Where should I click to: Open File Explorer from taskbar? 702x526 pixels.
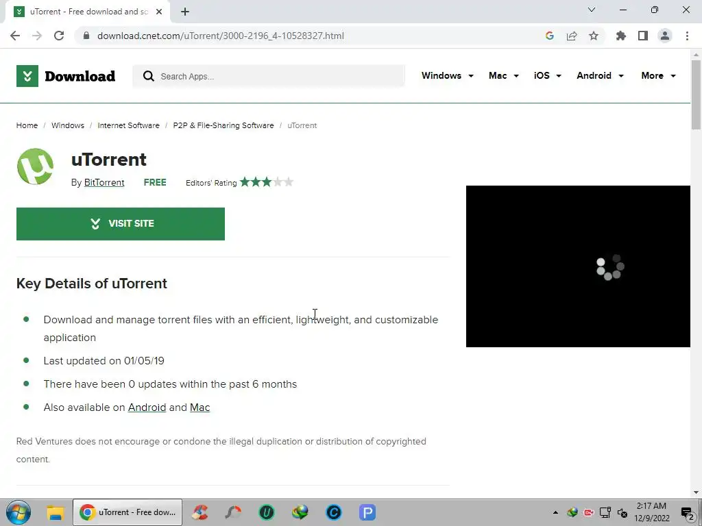tap(56, 512)
